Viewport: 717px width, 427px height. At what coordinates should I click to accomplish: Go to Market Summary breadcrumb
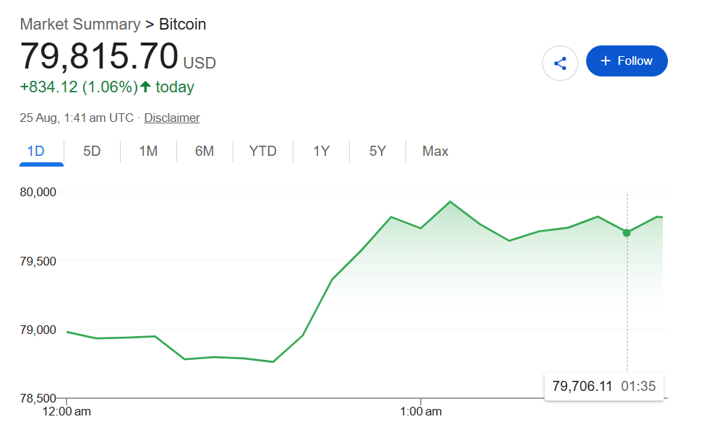point(80,25)
